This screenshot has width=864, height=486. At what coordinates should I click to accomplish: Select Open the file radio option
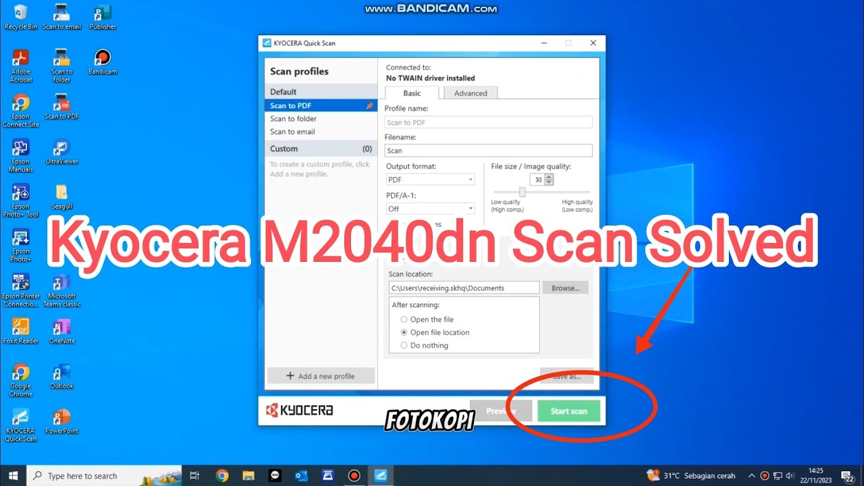[404, 319]
